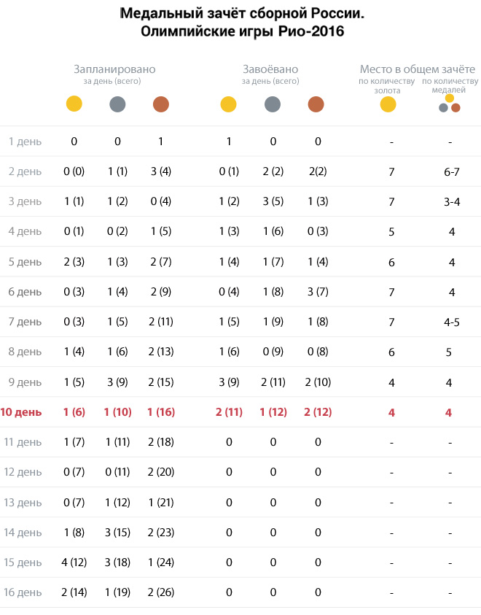
Task: Click the '3 (18)' cell in 15 день row
Action: pyautogui.click(x=117, y=562)
